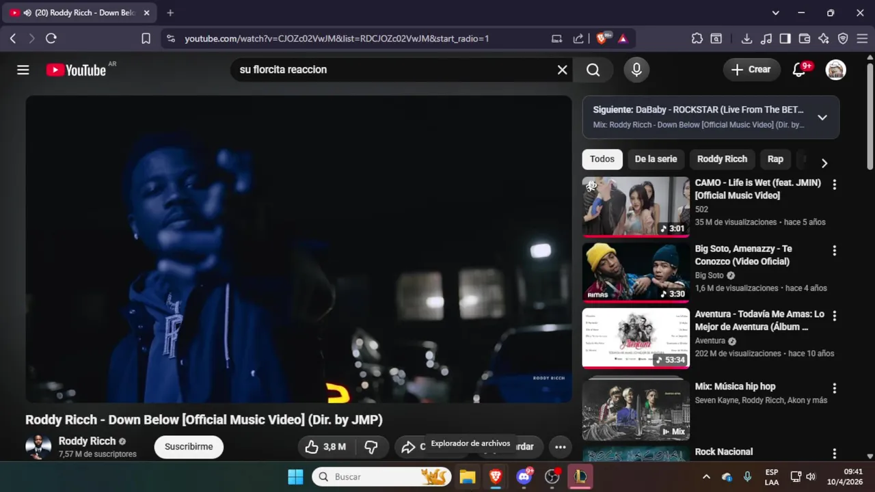Open options for Big Soto Te Conozco
875x492 pixels.
(x=834, y=251)
